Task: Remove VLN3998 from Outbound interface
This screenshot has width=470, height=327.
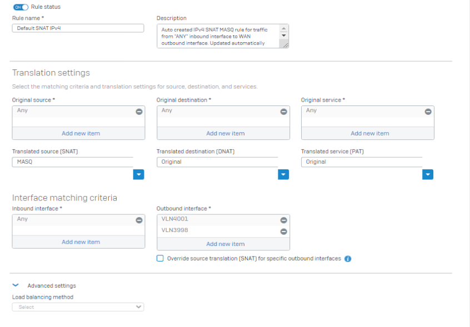Action: [283, 232]
